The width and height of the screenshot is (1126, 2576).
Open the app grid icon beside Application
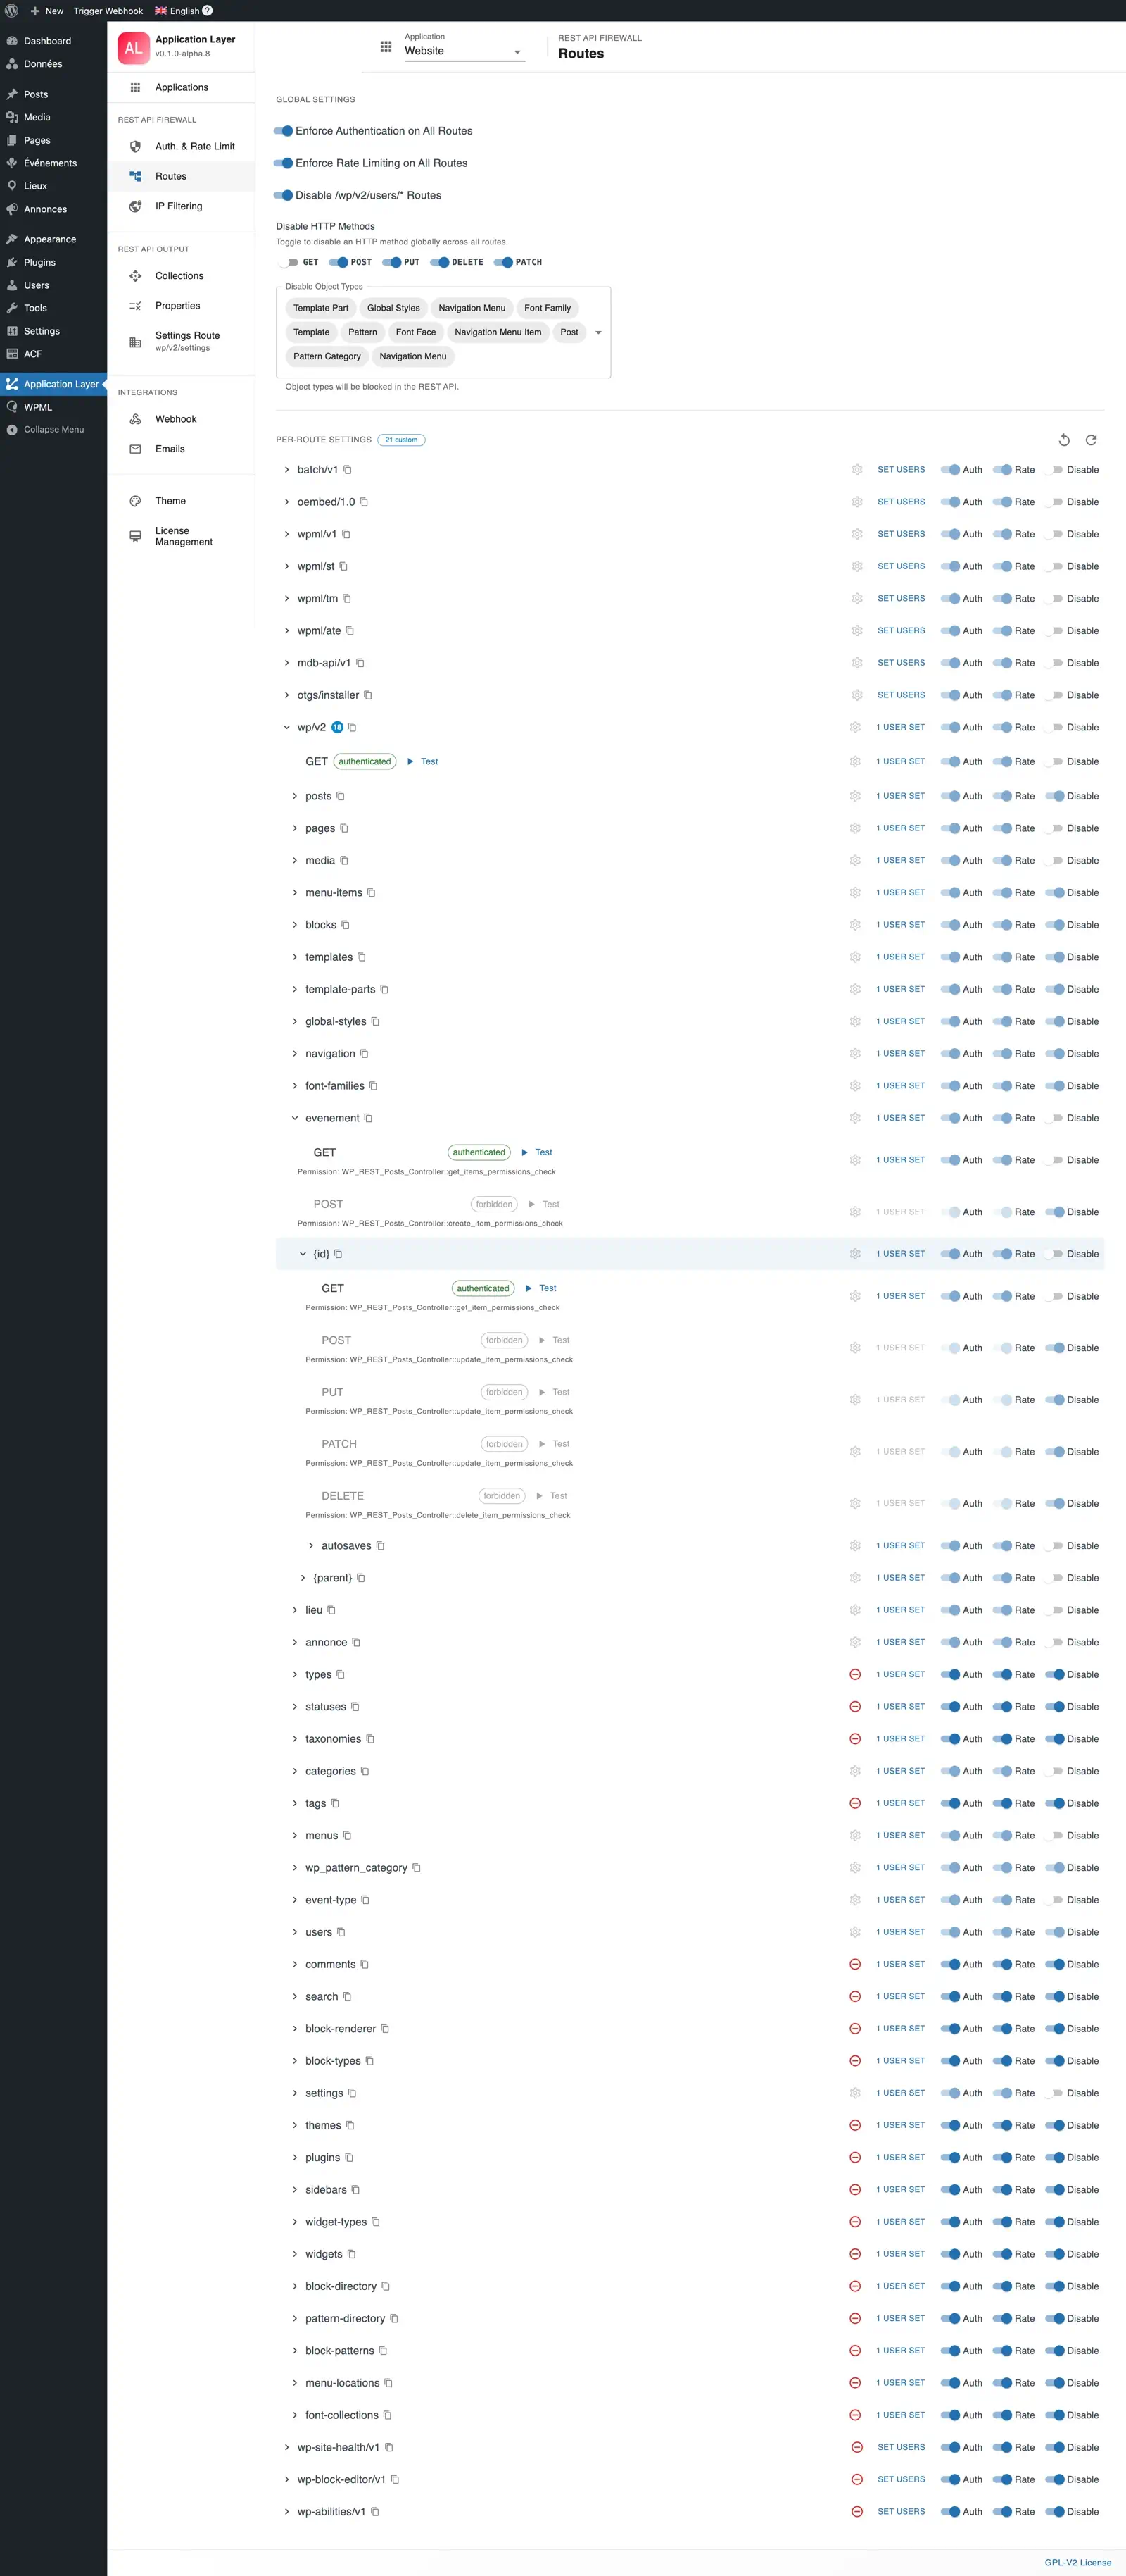pos(386,47)
